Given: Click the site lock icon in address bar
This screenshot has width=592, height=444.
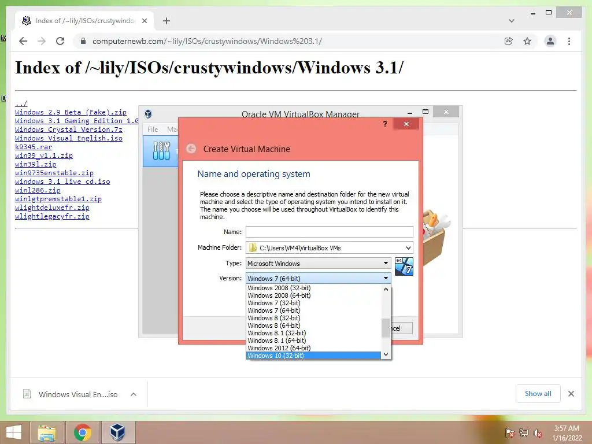Looking at the screenshot, I should pyautogui.click(x=83, y=41).
